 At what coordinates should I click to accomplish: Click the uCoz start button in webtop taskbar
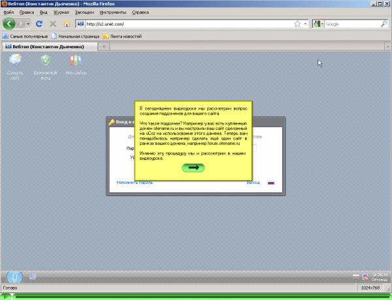(x=14, y=276)
